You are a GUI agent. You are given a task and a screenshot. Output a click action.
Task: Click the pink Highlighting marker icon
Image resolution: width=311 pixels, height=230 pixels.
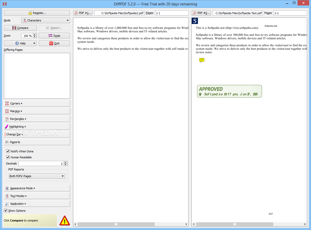tap(7, 127)
